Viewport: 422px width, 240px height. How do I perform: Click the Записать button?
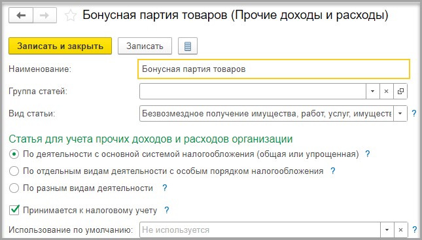click(145, 46)
